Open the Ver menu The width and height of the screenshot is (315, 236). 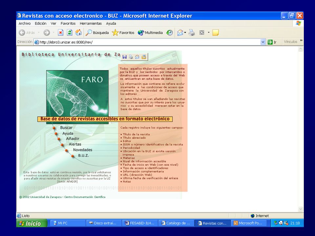coord(53,24)
